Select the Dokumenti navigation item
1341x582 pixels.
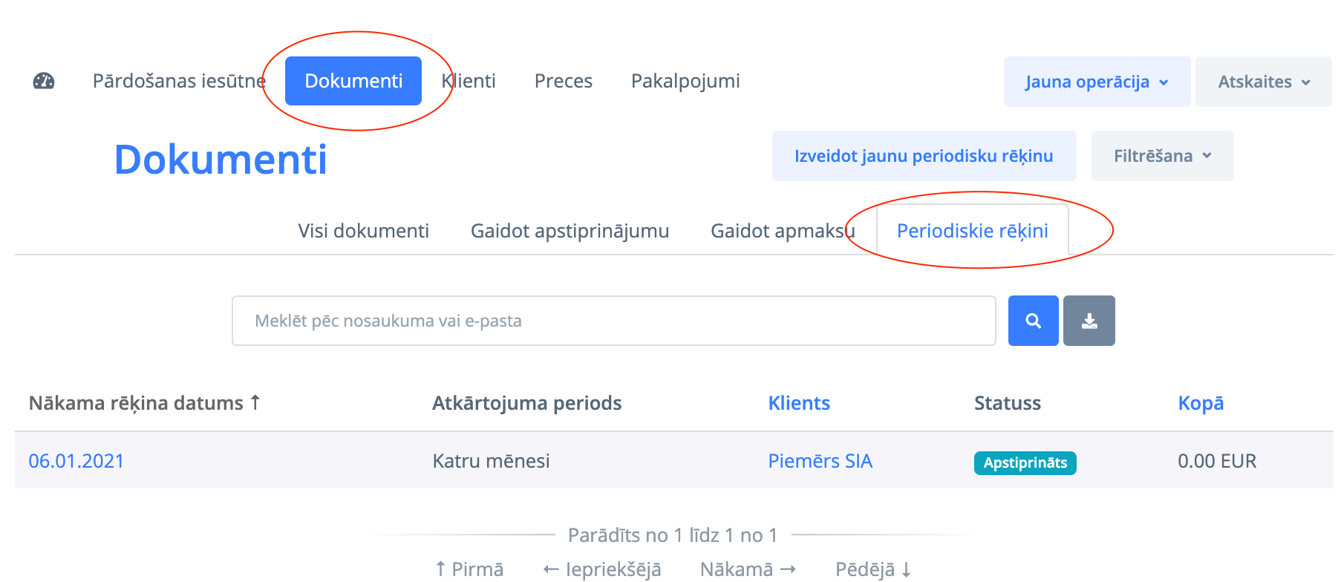[x=353, y=81]
